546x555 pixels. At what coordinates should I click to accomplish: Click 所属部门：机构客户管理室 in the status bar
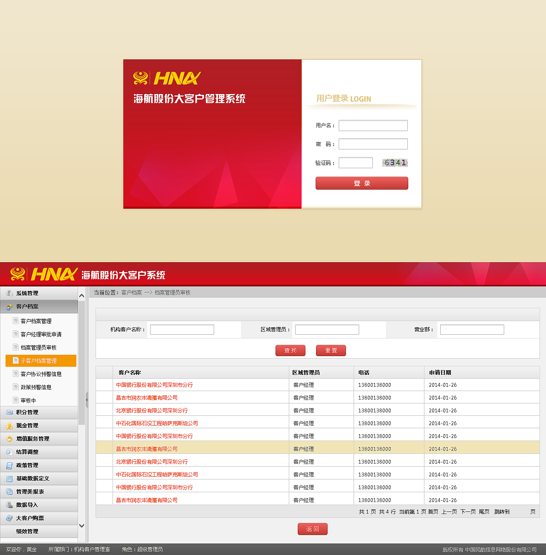(x=79, y=549)
